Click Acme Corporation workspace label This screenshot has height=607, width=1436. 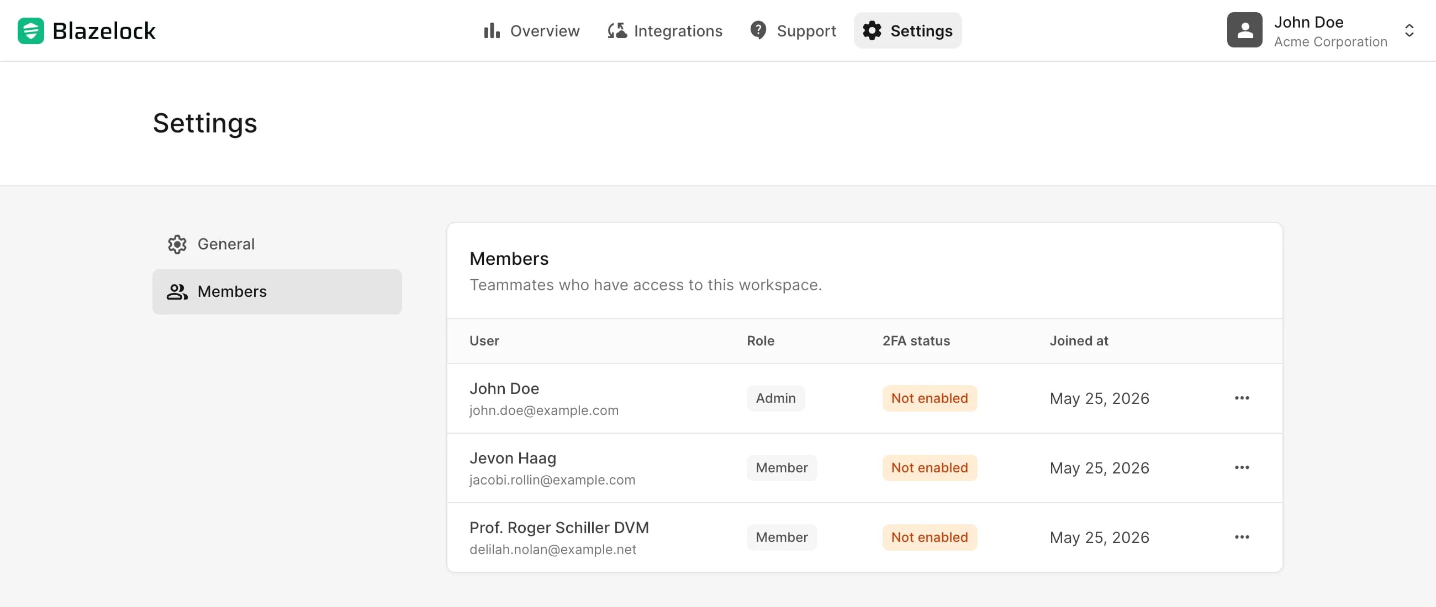1330,42
